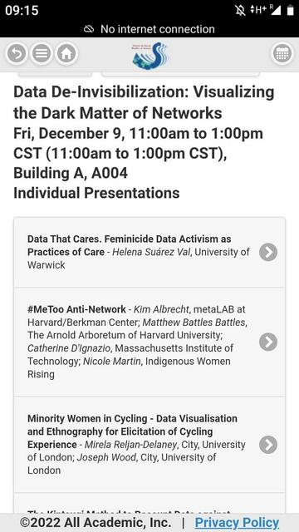Tap the muted notification bell icon

[x=240, y=11]
